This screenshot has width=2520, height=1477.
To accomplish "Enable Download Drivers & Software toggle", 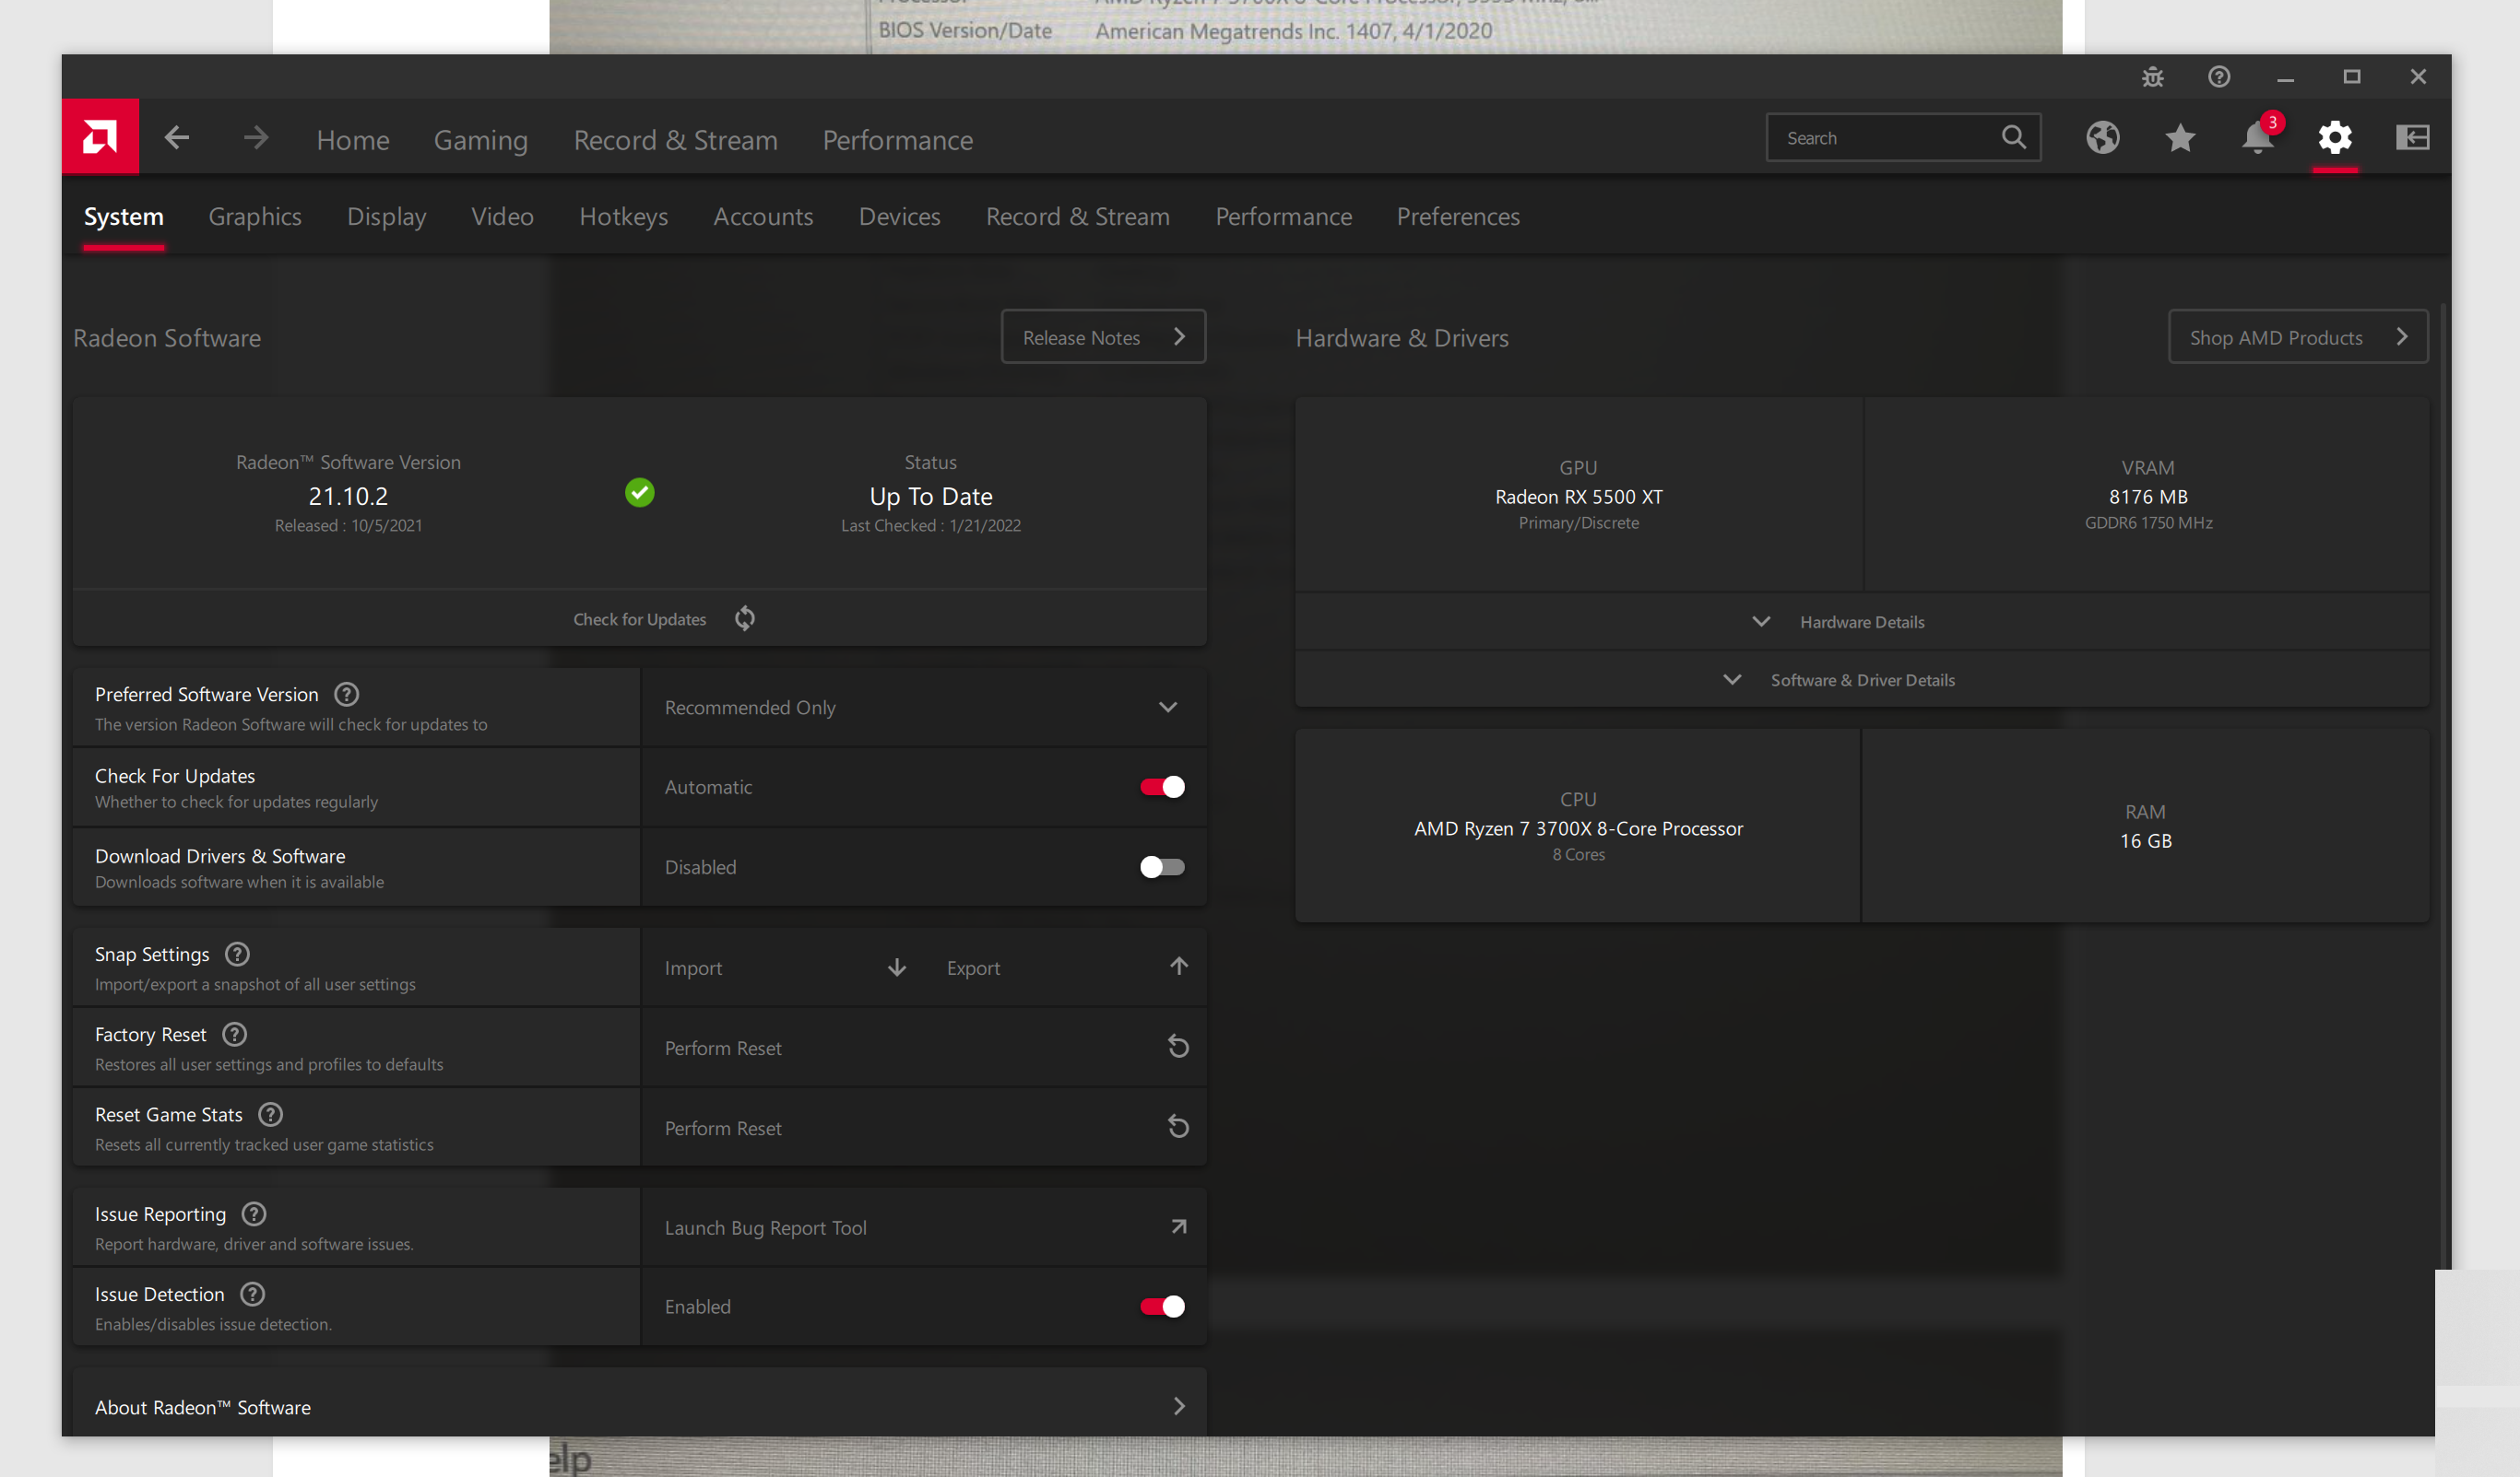I will (x=1162, y=866).
